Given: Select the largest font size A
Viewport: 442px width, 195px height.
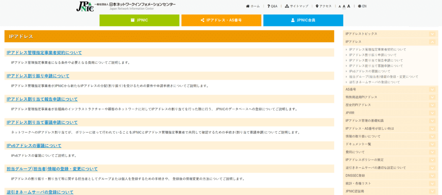Looking at the screenshot, I should [x=349, y=6].
